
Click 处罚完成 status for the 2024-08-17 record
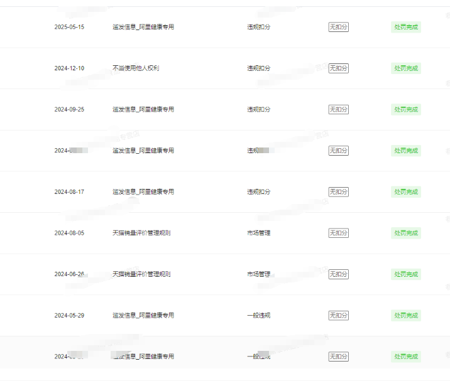point(405,191)
